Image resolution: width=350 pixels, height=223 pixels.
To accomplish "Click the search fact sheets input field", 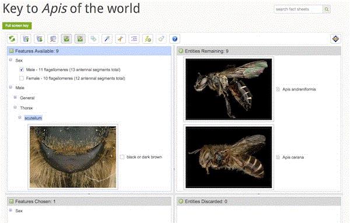I will coord(299,9).
